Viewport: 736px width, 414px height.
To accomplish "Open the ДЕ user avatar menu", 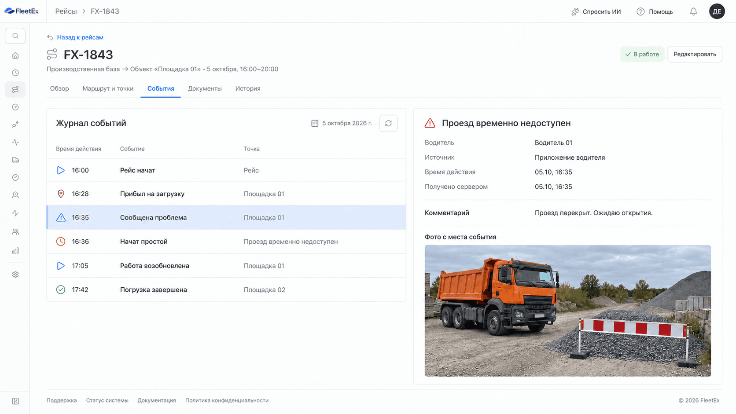I will [x=717, y=11].
